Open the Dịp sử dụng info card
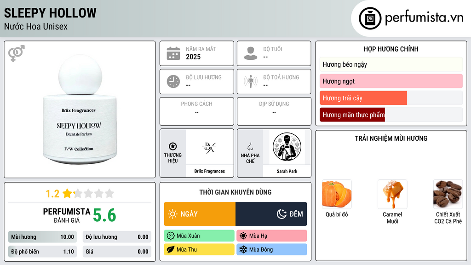The width and height of the screenshot is (471, 265). [274, 111]
